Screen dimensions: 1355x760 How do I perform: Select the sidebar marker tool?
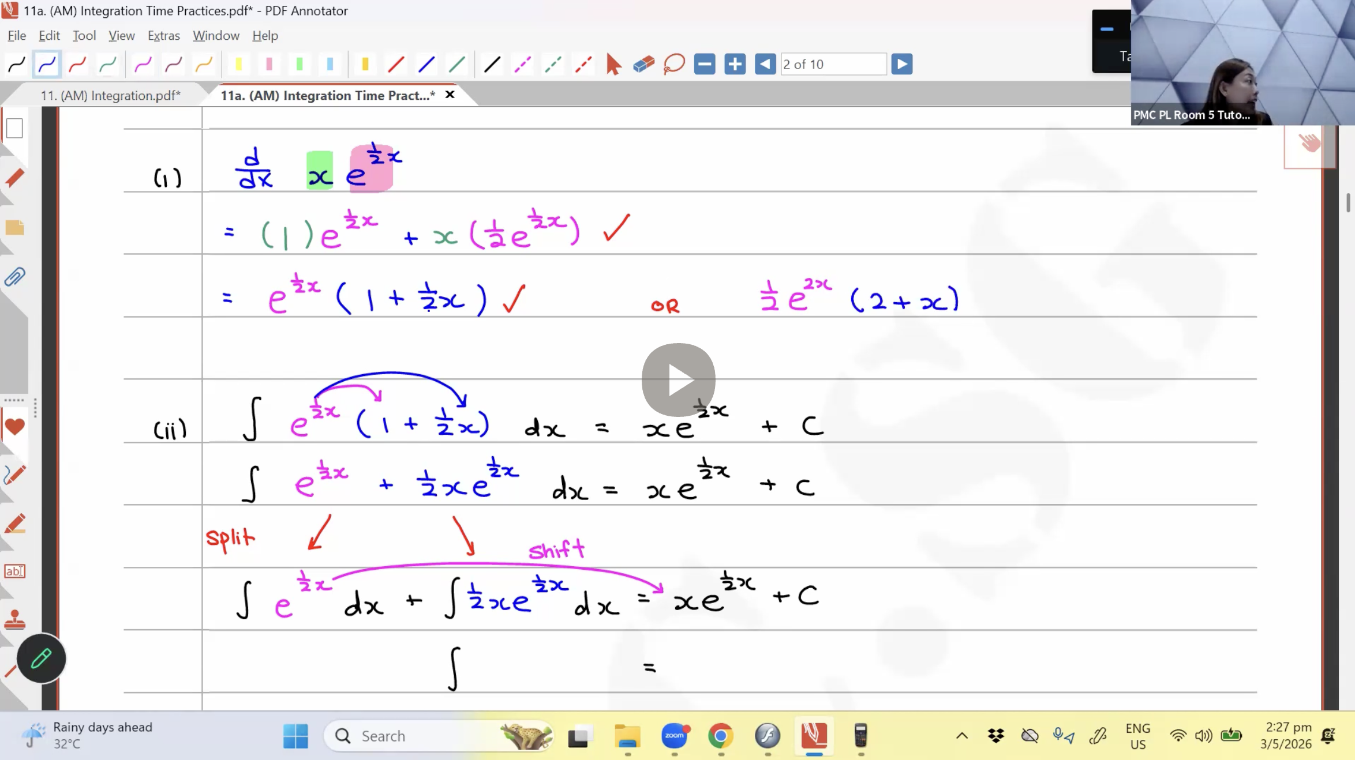[x=14, y=524]
